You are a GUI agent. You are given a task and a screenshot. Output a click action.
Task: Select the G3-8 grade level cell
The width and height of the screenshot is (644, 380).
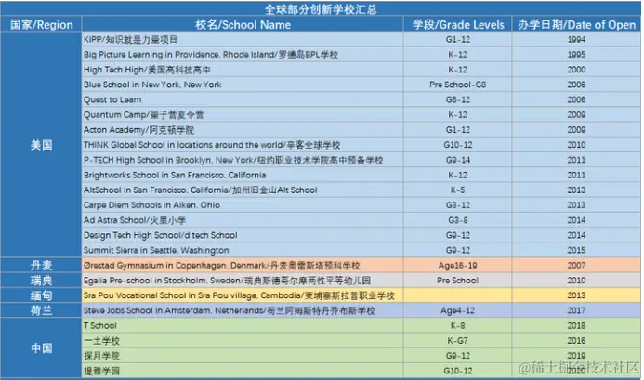[x=458, y=220]
